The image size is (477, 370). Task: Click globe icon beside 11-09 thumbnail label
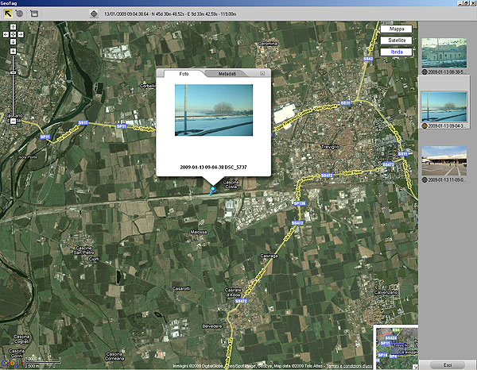coord(425,179)
